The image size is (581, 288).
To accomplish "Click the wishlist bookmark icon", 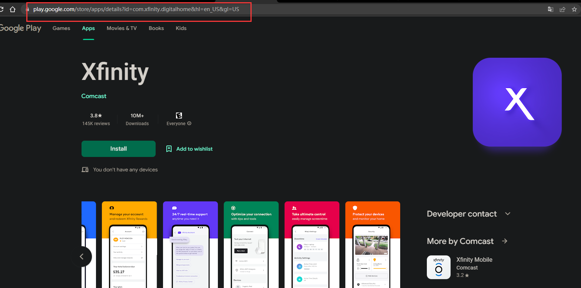I will (169, 149).
